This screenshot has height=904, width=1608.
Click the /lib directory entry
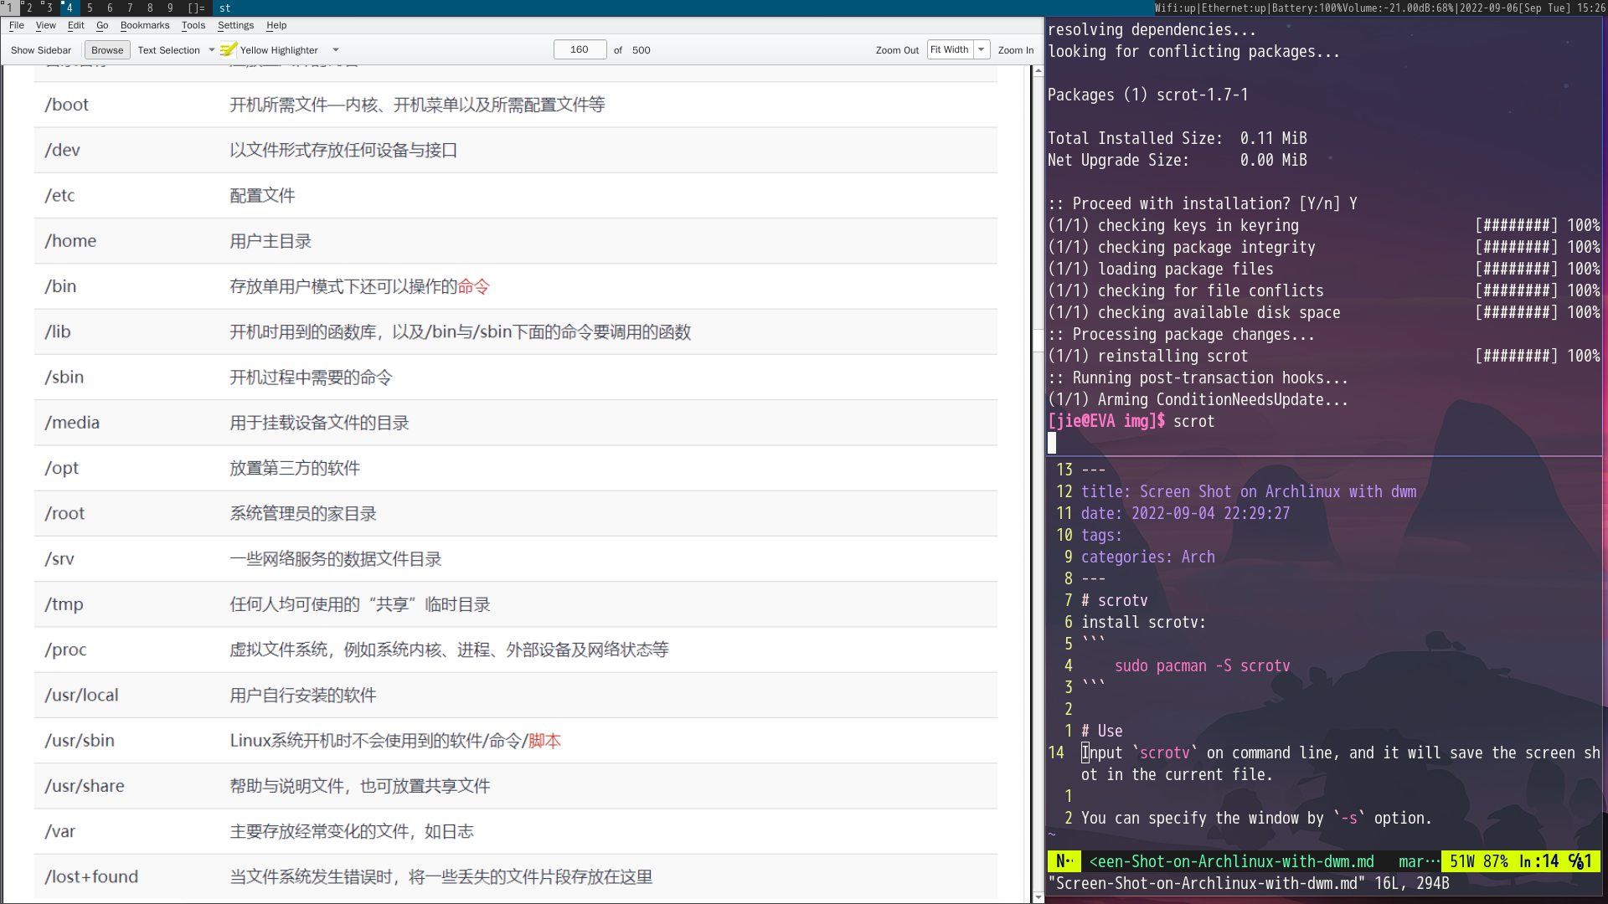(58, 331)
